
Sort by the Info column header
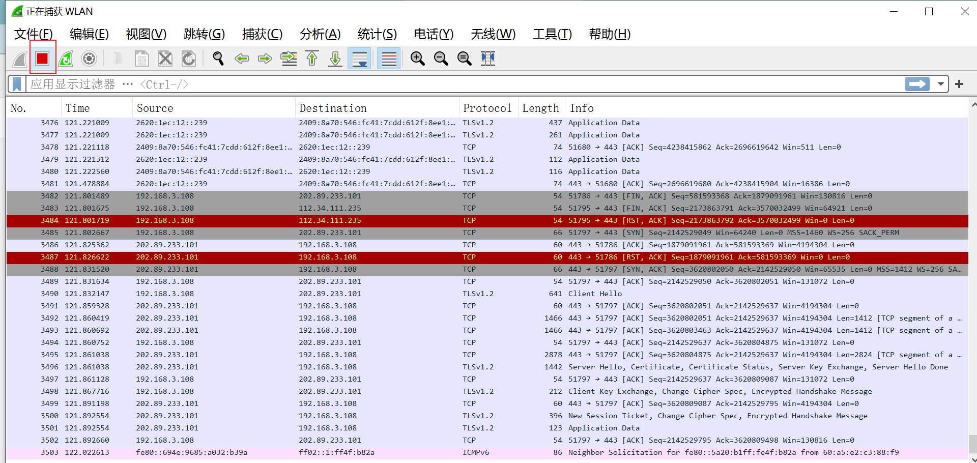pos(767,108)
